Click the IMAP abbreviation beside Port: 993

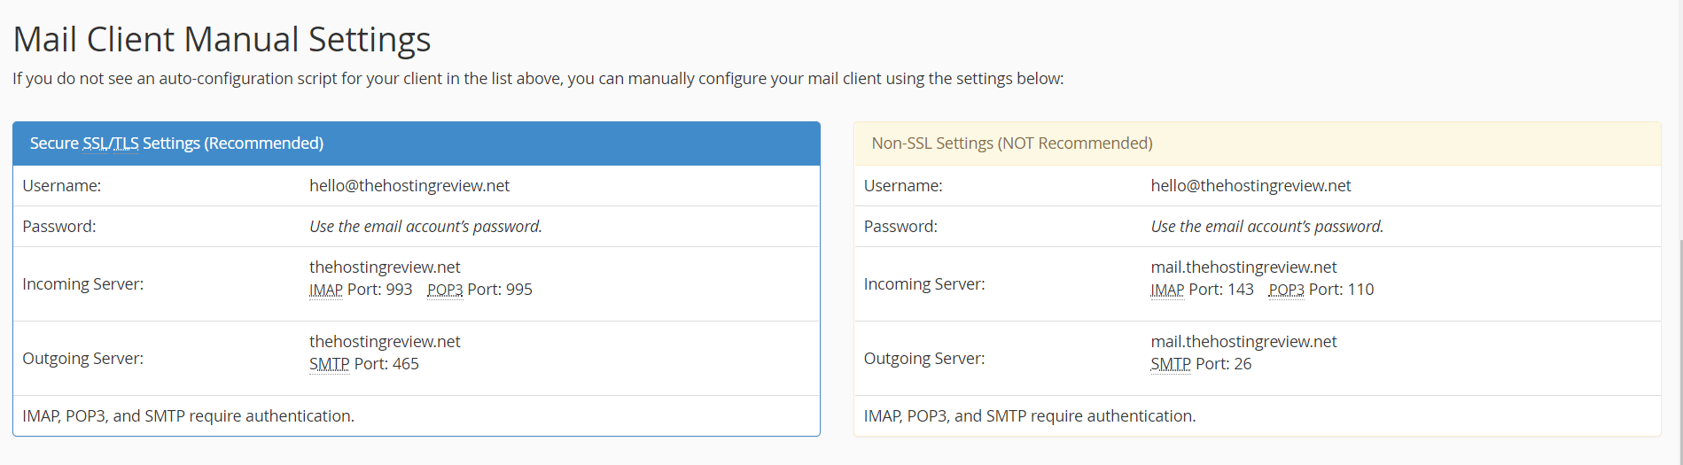click(x=325, y=291)
